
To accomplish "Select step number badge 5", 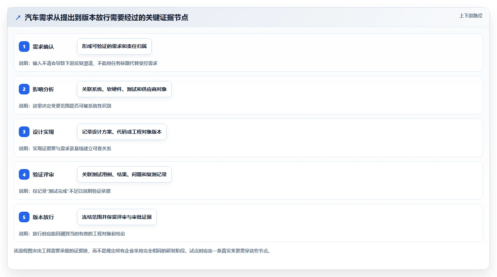I will (24, 217).
